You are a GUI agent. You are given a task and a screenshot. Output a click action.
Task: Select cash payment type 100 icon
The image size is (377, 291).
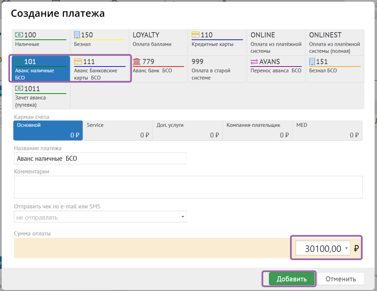pos(19,35)
